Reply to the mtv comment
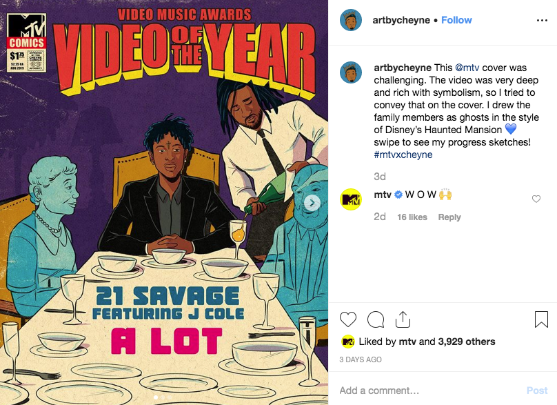This screenshot has height=405, width=557. 449,217
